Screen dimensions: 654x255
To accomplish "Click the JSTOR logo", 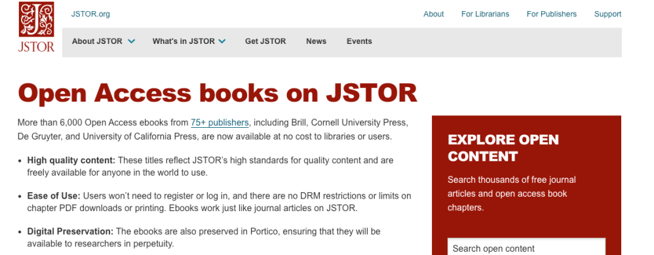I will click(36, 27).
